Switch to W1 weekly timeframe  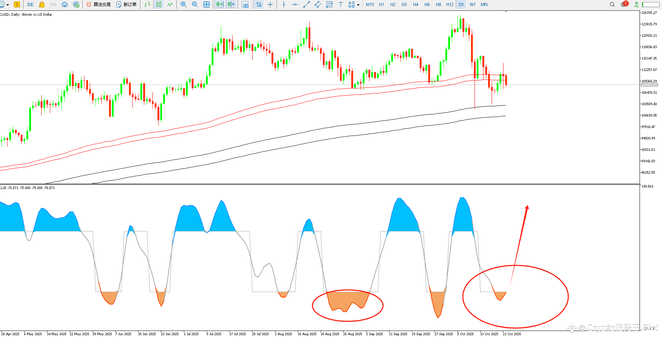(x=472, y=5)
